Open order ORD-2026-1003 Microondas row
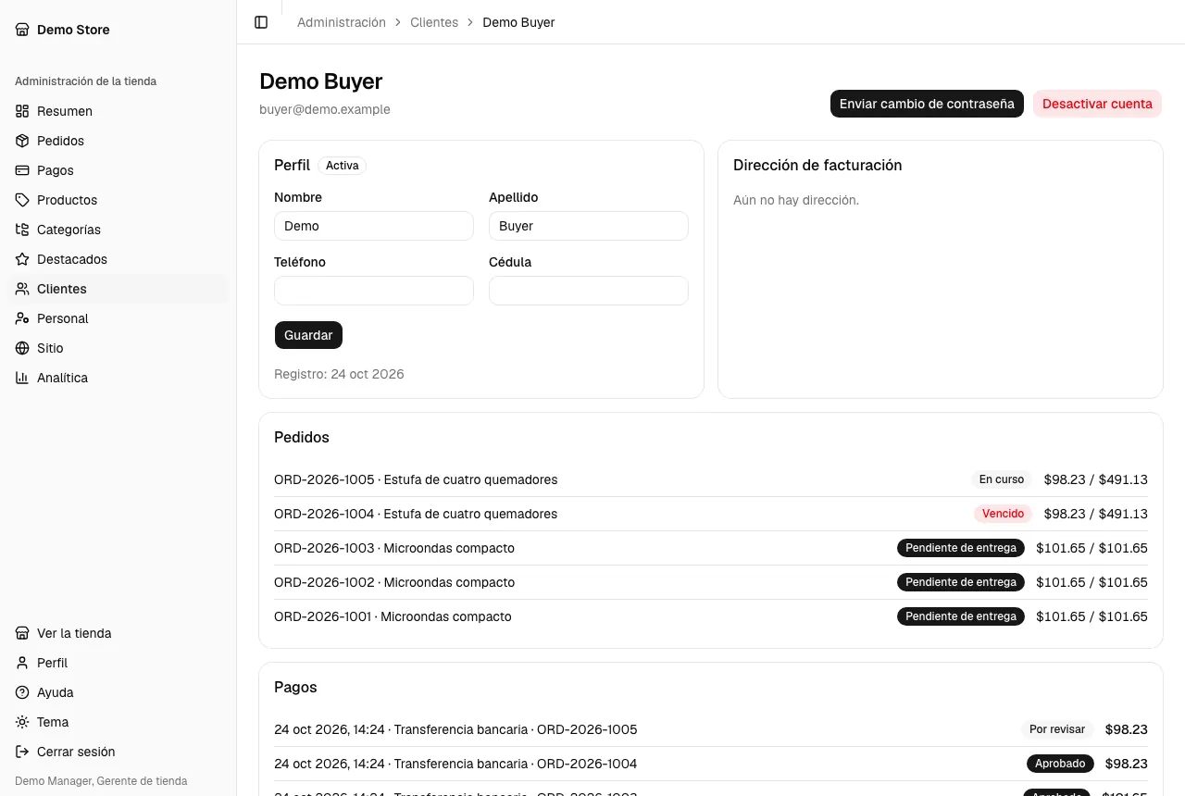 pos(711,548)
